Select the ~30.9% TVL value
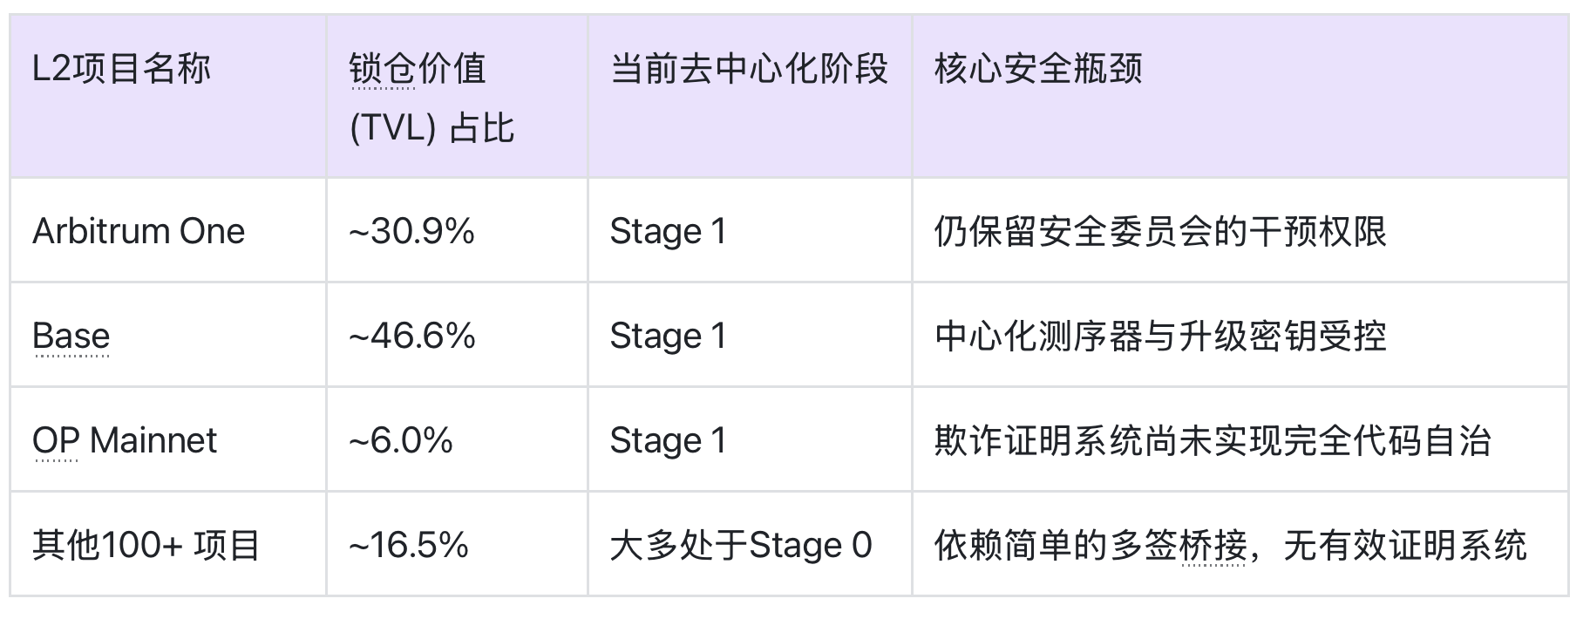 411,231
